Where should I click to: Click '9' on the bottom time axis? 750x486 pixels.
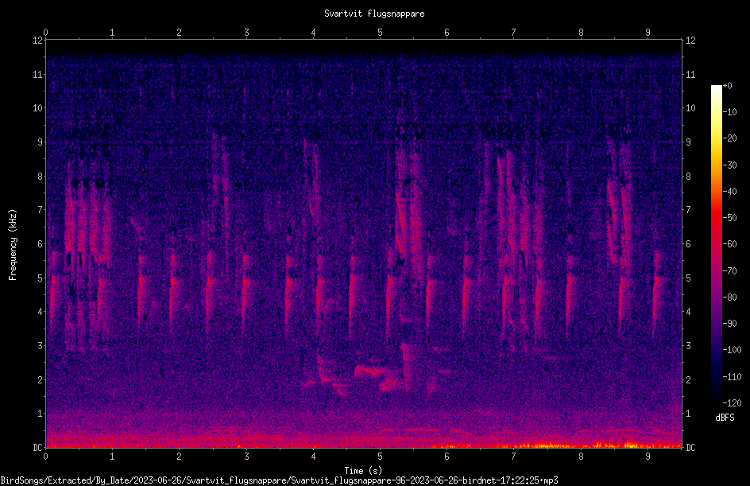(648, 457)
